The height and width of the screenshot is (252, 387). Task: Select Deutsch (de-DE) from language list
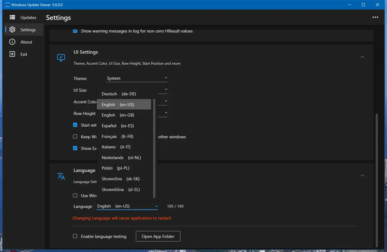pos(119,94)
